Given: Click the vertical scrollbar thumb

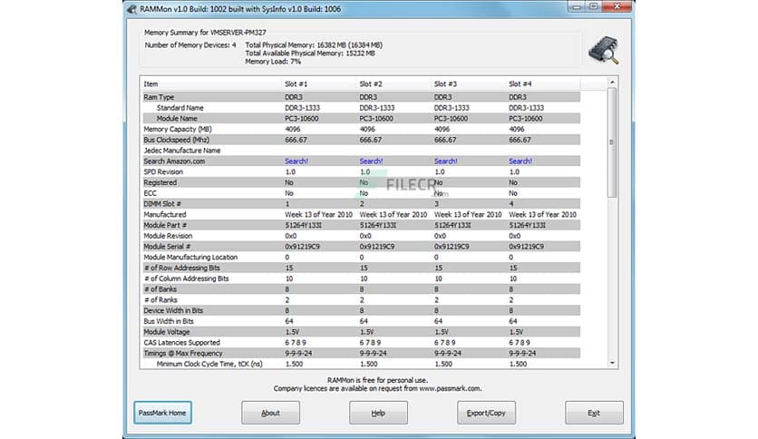Looking at the screenshot, I should (x=612, y=141).
